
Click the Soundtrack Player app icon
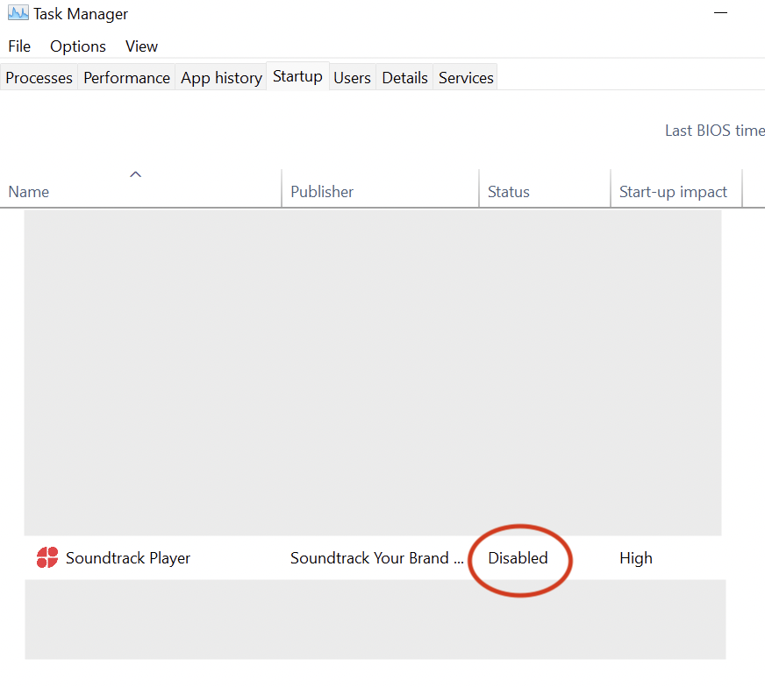[47, 557]
